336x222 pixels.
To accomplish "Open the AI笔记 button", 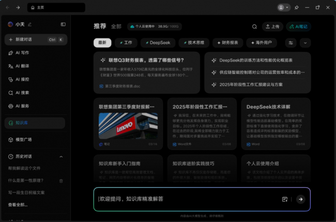I will (298, 26).
